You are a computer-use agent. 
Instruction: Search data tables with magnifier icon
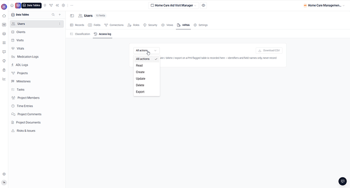[x=53, y=15]
